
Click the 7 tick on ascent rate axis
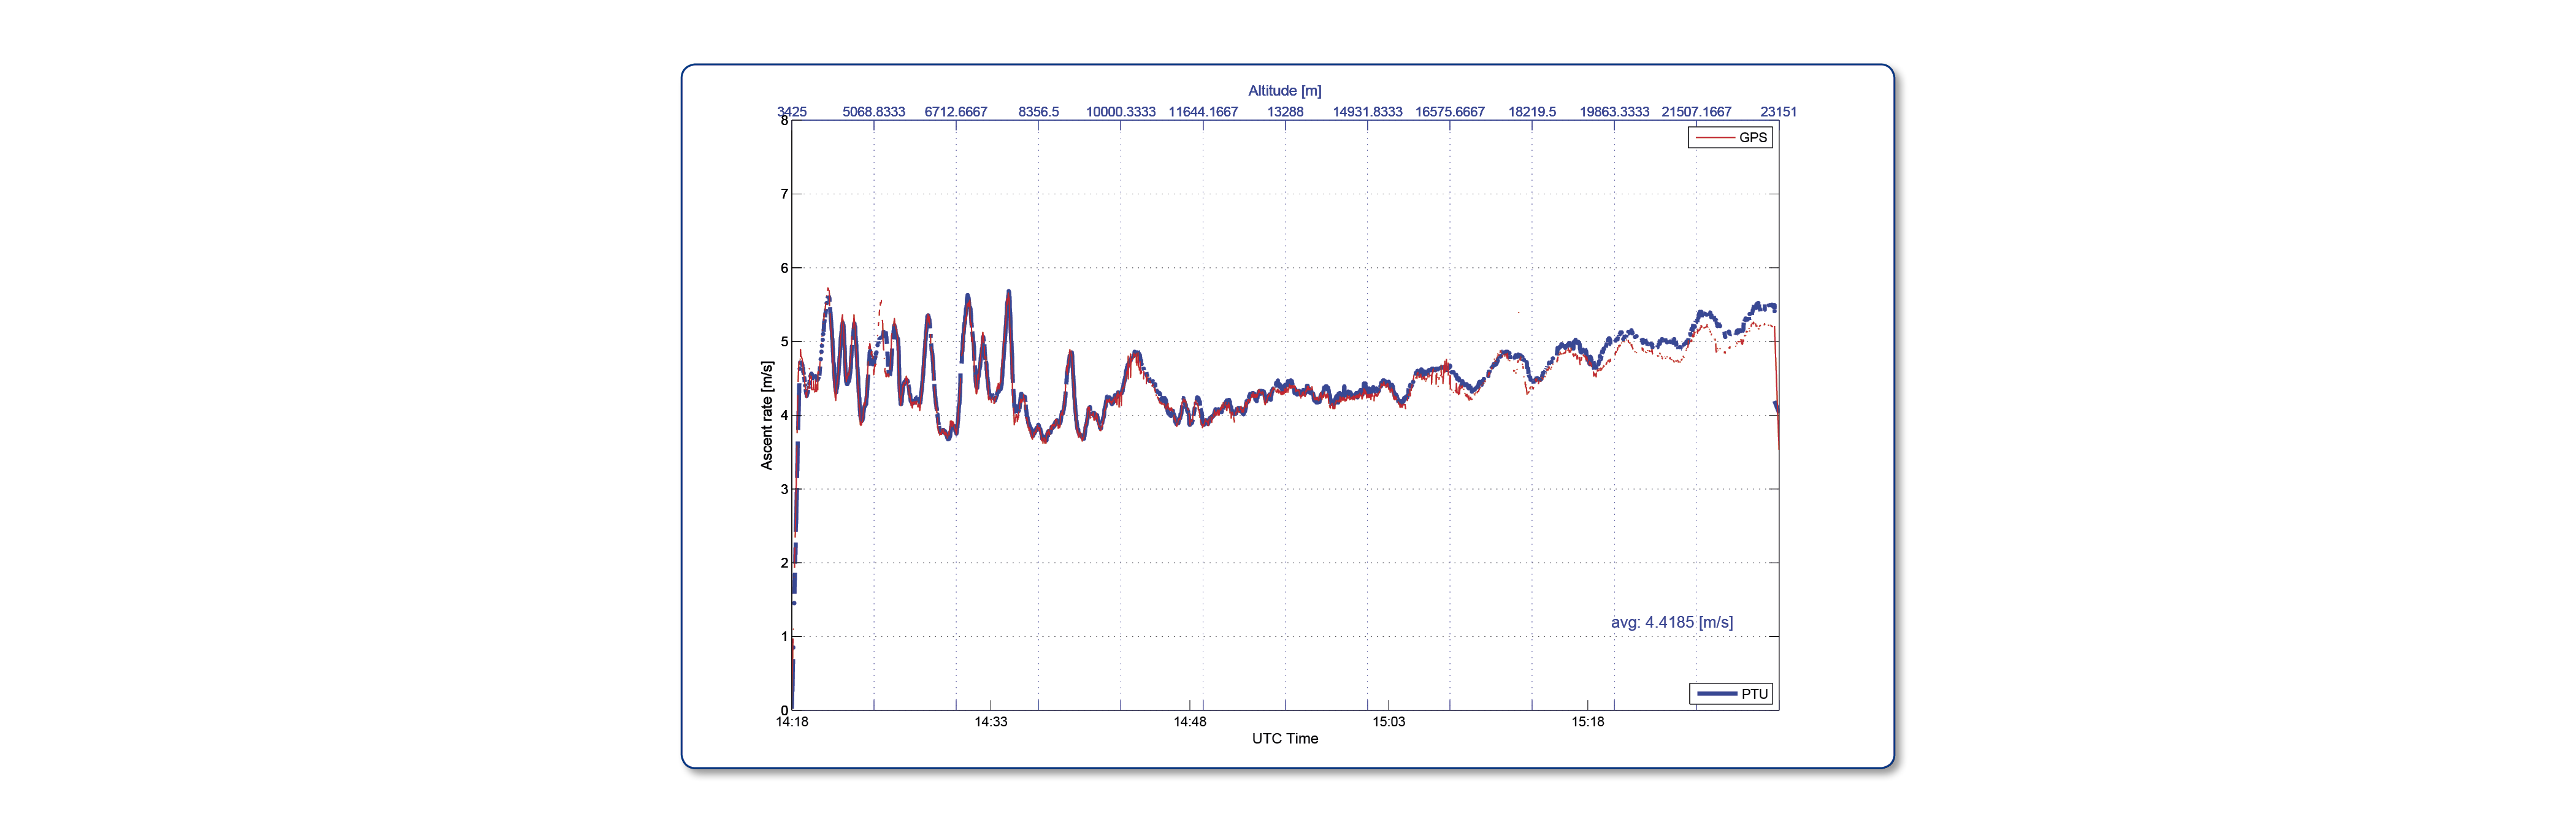point(784,194)
